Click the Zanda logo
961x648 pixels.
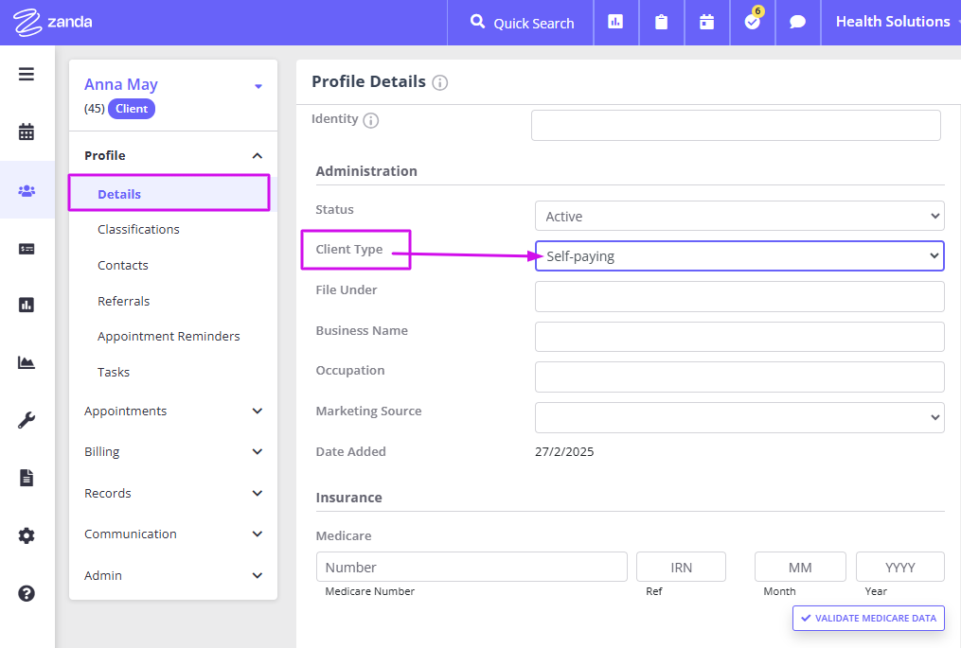coord(52,21)
